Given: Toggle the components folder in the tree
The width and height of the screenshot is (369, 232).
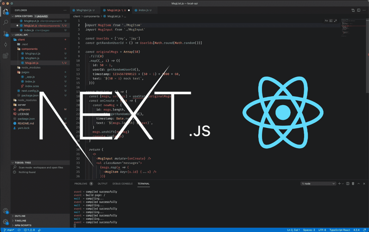Looking at the screenshot, I should point(40,49).
